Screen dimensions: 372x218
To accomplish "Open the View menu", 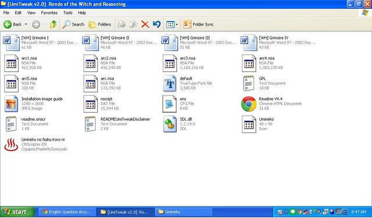I will coord(31,13).
